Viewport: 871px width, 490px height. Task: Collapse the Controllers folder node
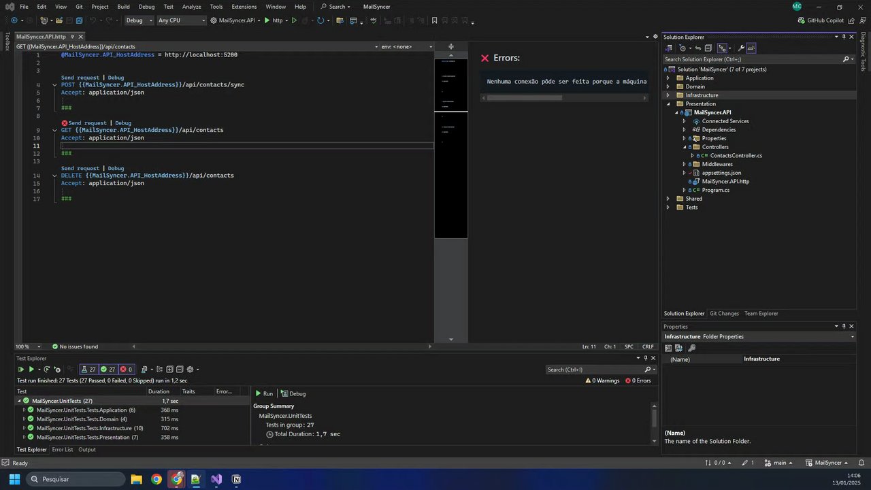coord(684,147)
